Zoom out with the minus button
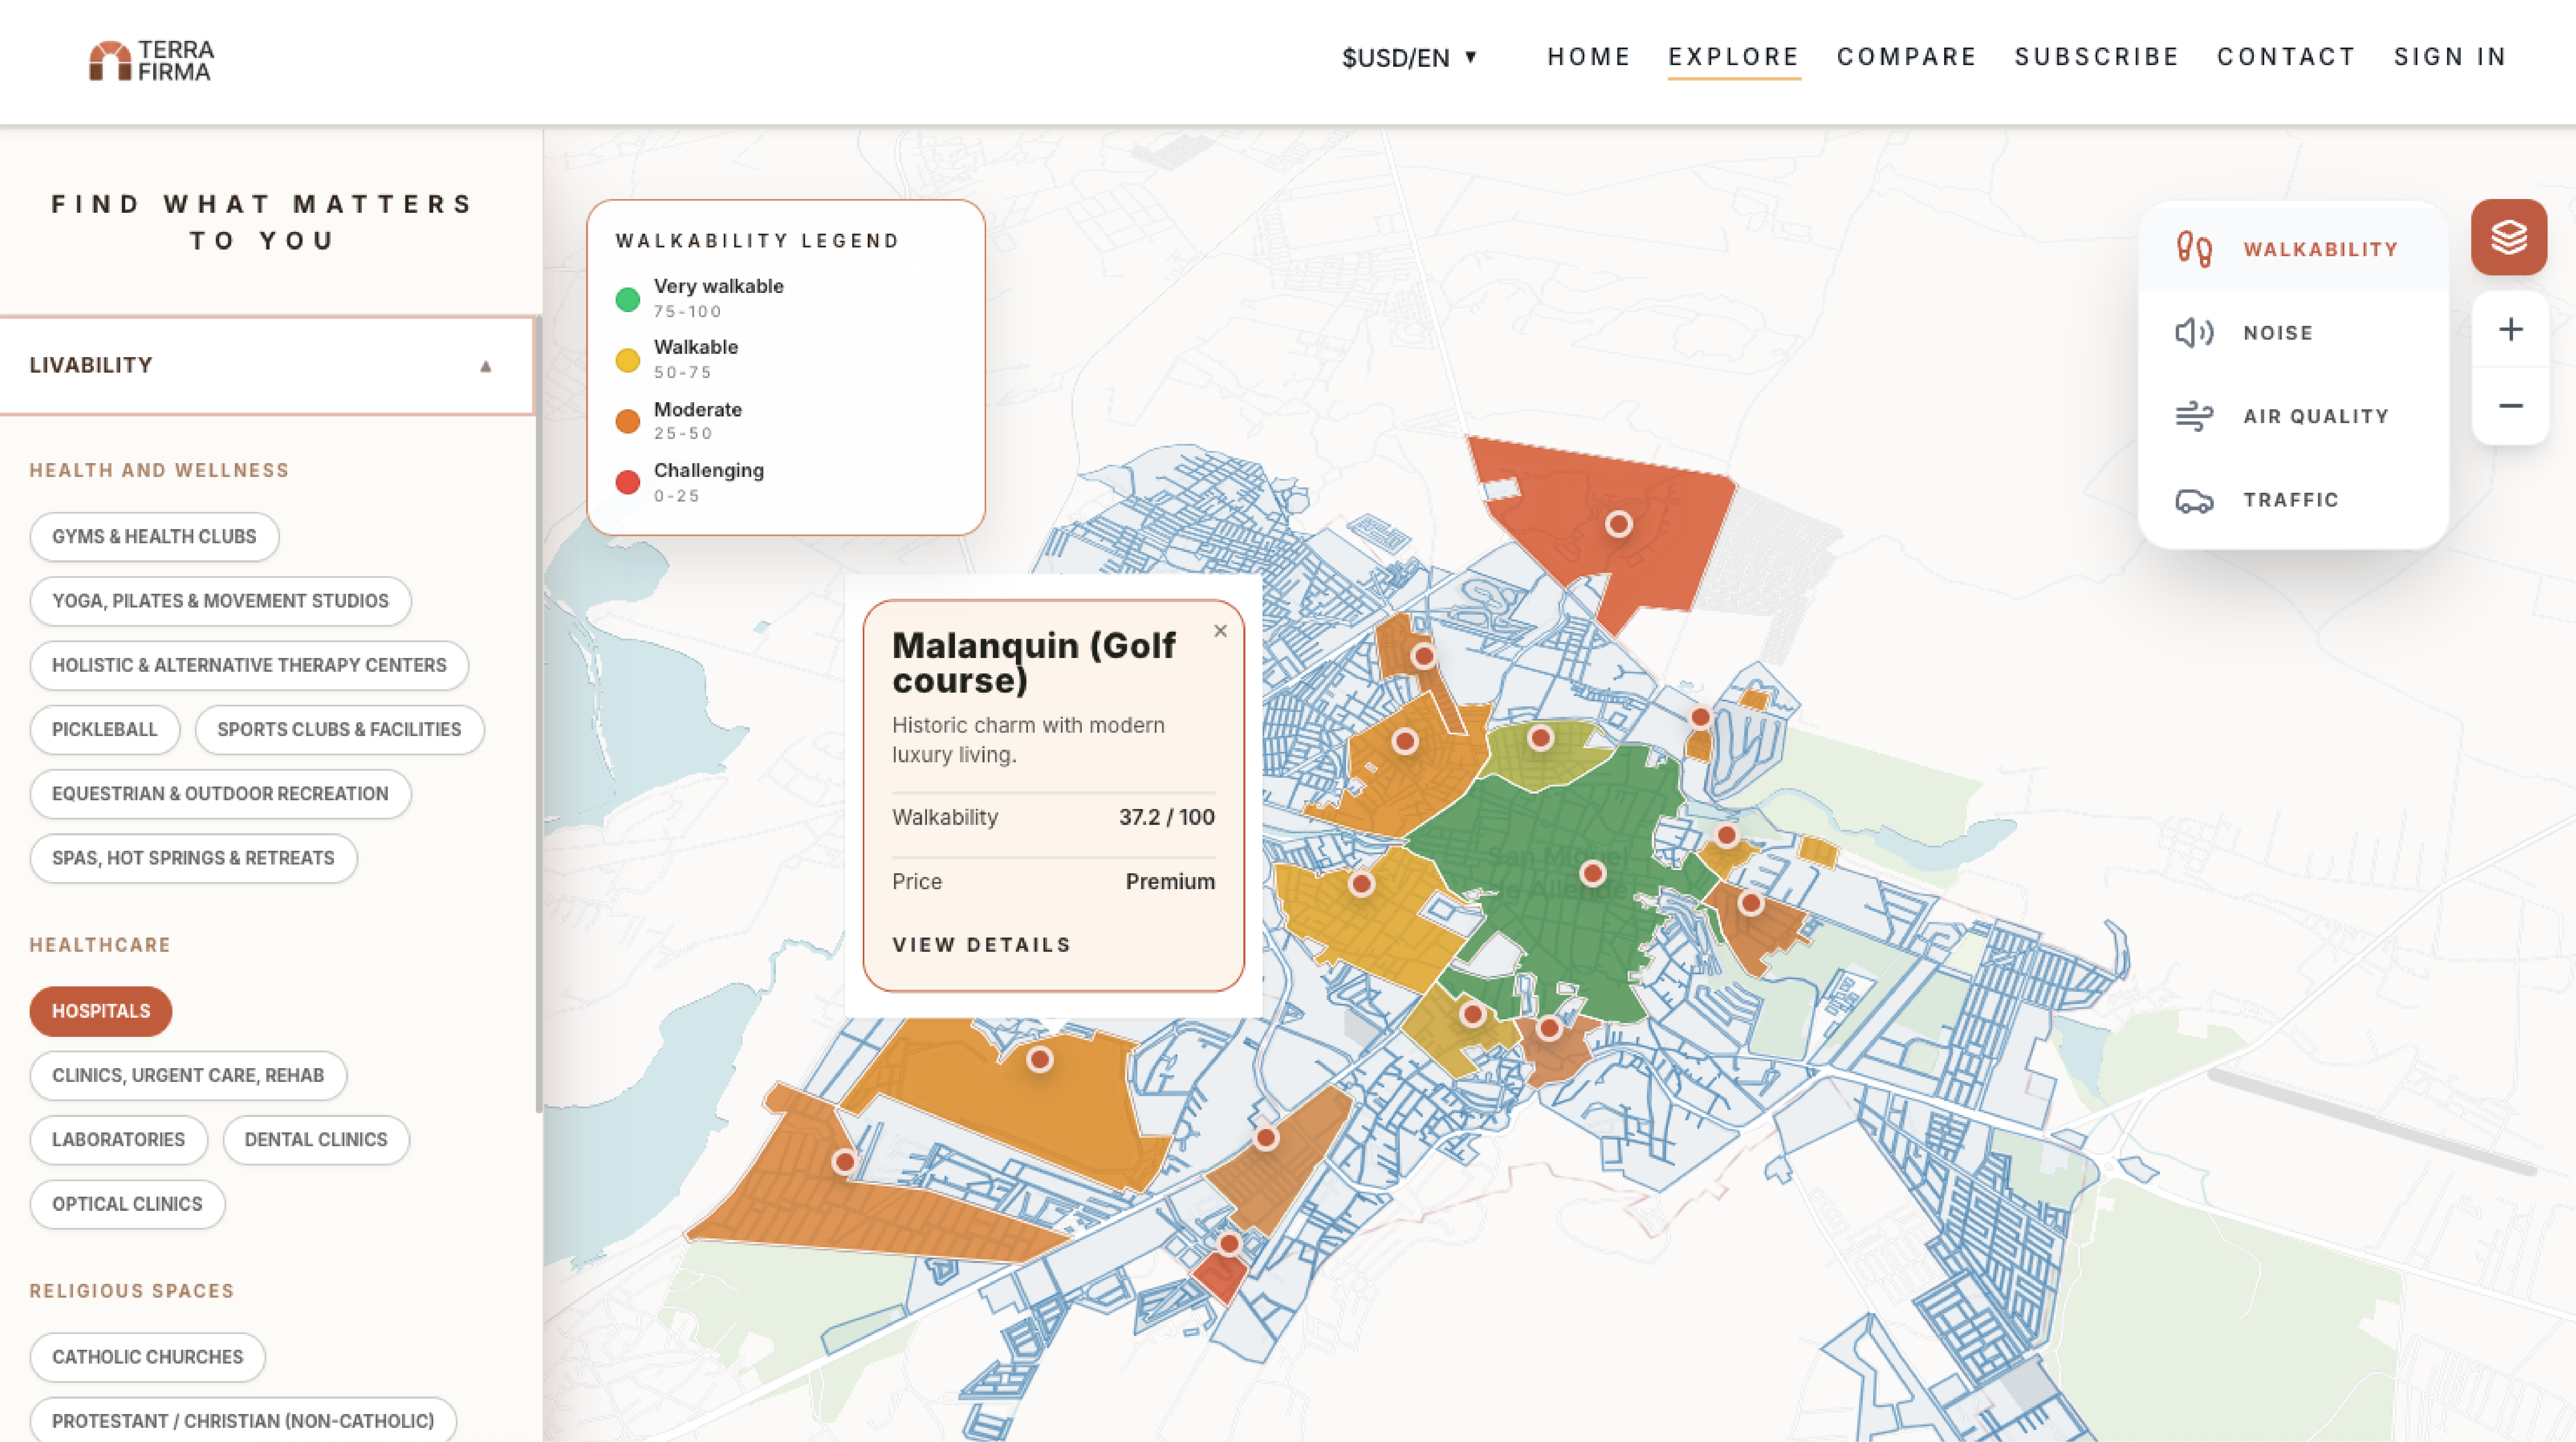 pyautogui.click(x=2510, y=406)
